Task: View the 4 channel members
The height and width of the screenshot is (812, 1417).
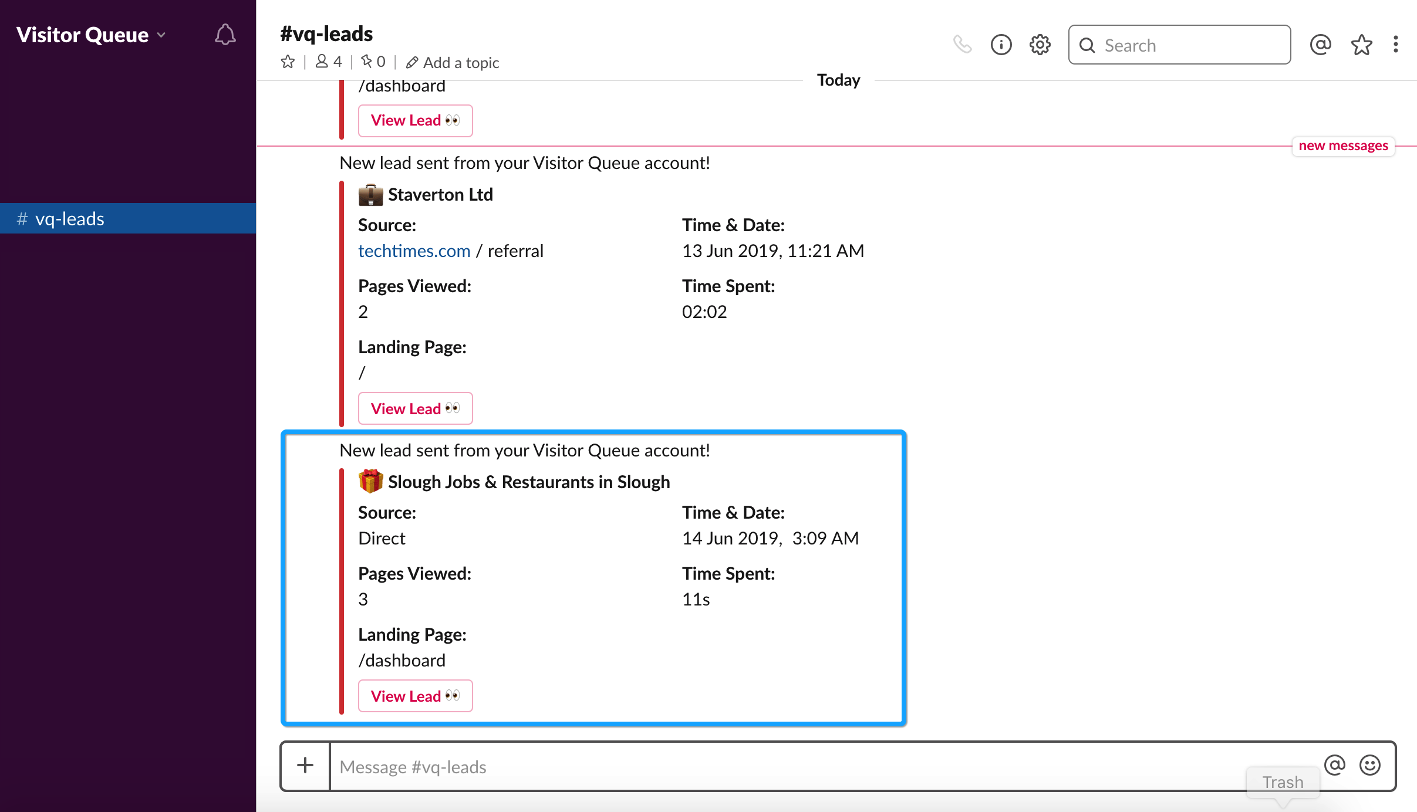Action: coord(329,62)
